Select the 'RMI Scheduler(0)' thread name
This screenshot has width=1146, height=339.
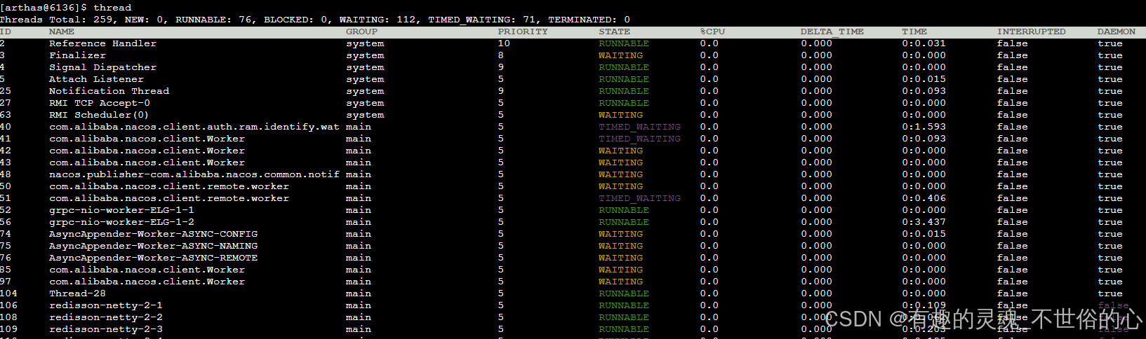point(100,115)
